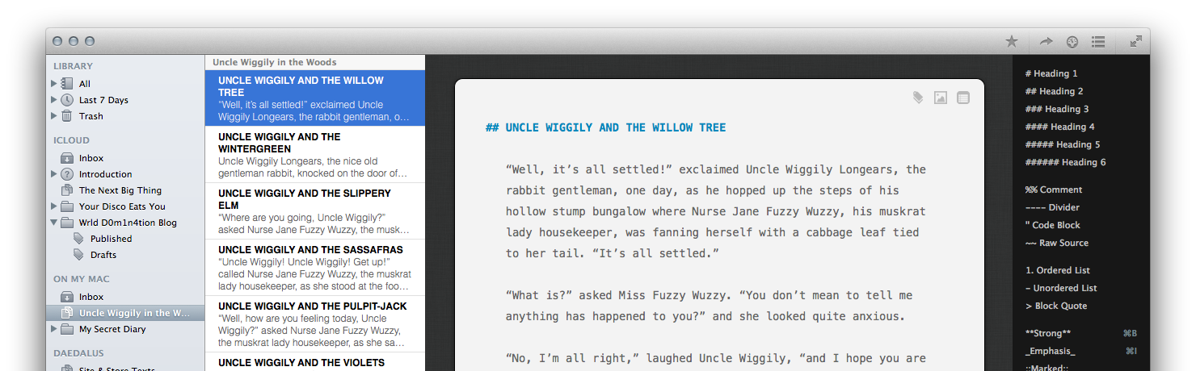Expand the My Secret Diary group

[x=54, y=329]
